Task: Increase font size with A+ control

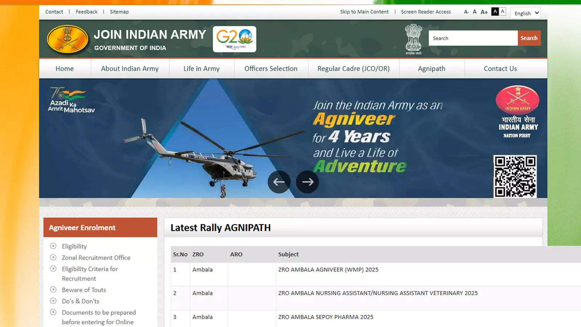Action: tap(484, 12)
